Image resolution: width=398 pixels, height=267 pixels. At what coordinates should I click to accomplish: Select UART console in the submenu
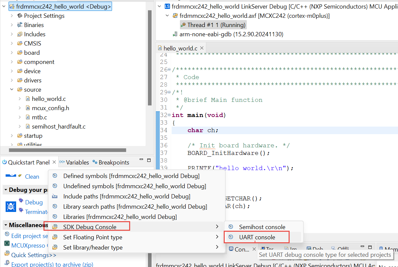click(257, 237)
